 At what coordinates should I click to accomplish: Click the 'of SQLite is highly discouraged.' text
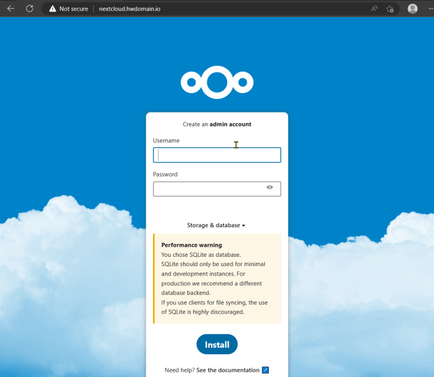tap(203, 312)
